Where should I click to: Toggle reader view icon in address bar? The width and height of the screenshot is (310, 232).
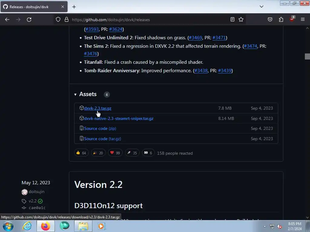click(232, 19)
